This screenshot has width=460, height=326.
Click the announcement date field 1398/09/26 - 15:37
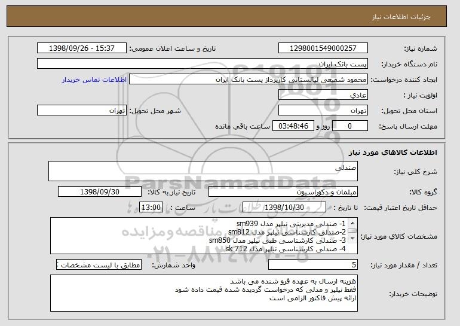[82, 48]
